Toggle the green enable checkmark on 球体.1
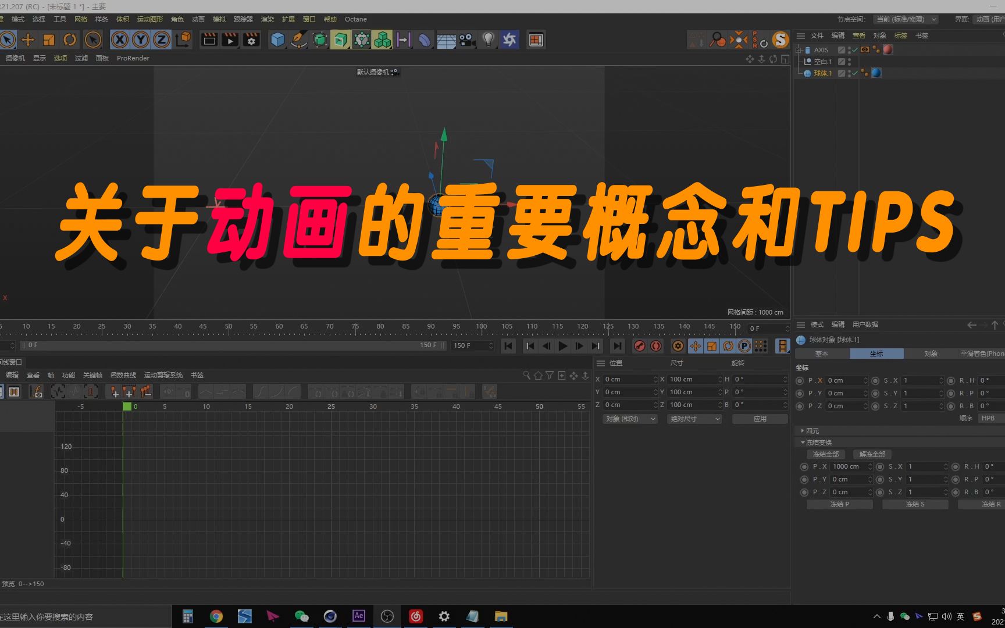Screen dimensions: 1005x628 pyautogui.click(x=855, y=74)
